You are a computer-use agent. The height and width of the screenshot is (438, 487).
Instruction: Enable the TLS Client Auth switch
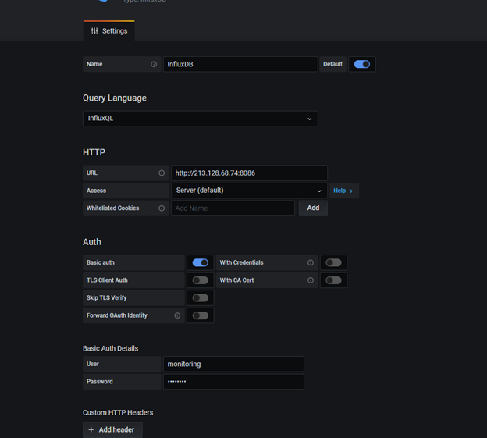click(201, 280)
